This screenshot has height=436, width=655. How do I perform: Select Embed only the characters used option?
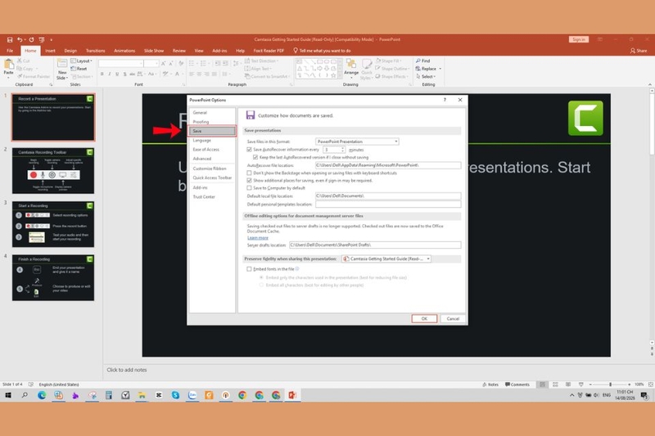click(x=261, y=277)
